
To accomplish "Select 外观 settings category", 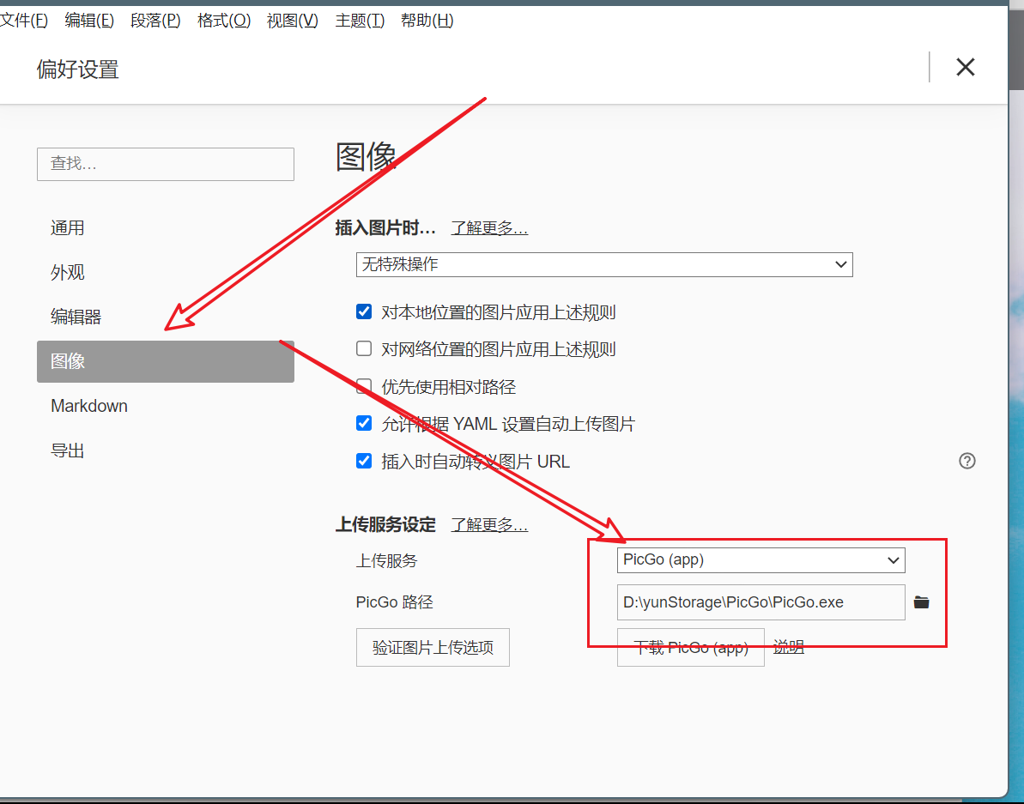I will [165, 272].
